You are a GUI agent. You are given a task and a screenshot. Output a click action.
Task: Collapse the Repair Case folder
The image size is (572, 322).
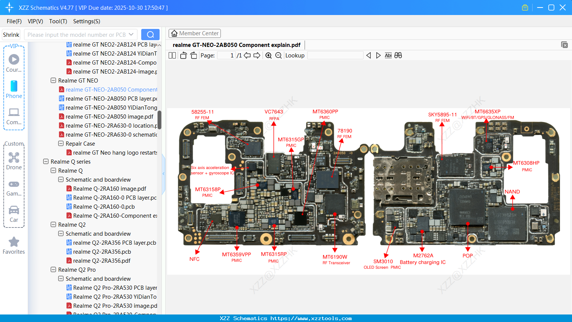point(61,143)
